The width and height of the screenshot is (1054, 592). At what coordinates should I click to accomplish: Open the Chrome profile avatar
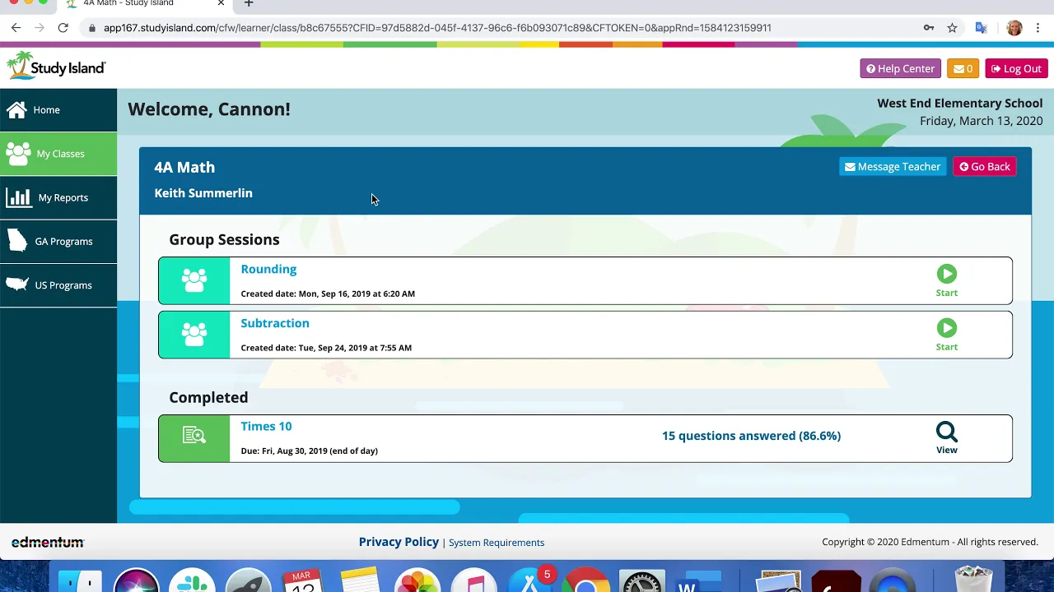point(1014,28)
